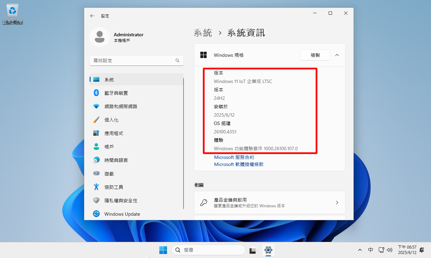Click the search magnifier in settings search
Image resolution: width=431 pixels, height=258 pixels.
(x=177, y=60)
